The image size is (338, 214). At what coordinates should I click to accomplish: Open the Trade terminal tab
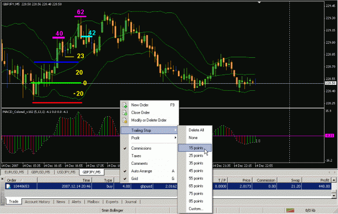(14, 201)
